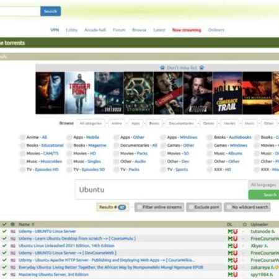Click torrent download icon for zakareya's upload row
The height and width of the screenshot is (279, 279).
pos(235,267)
